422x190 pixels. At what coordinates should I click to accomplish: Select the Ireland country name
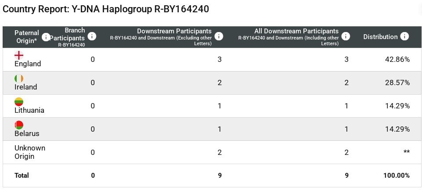26,87
